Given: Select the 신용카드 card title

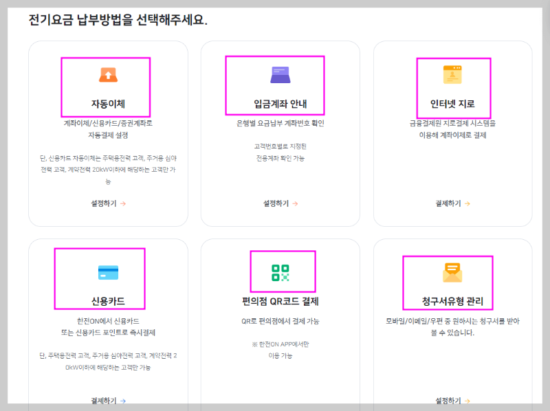Looking at the screenshot, I should (108, 301).
